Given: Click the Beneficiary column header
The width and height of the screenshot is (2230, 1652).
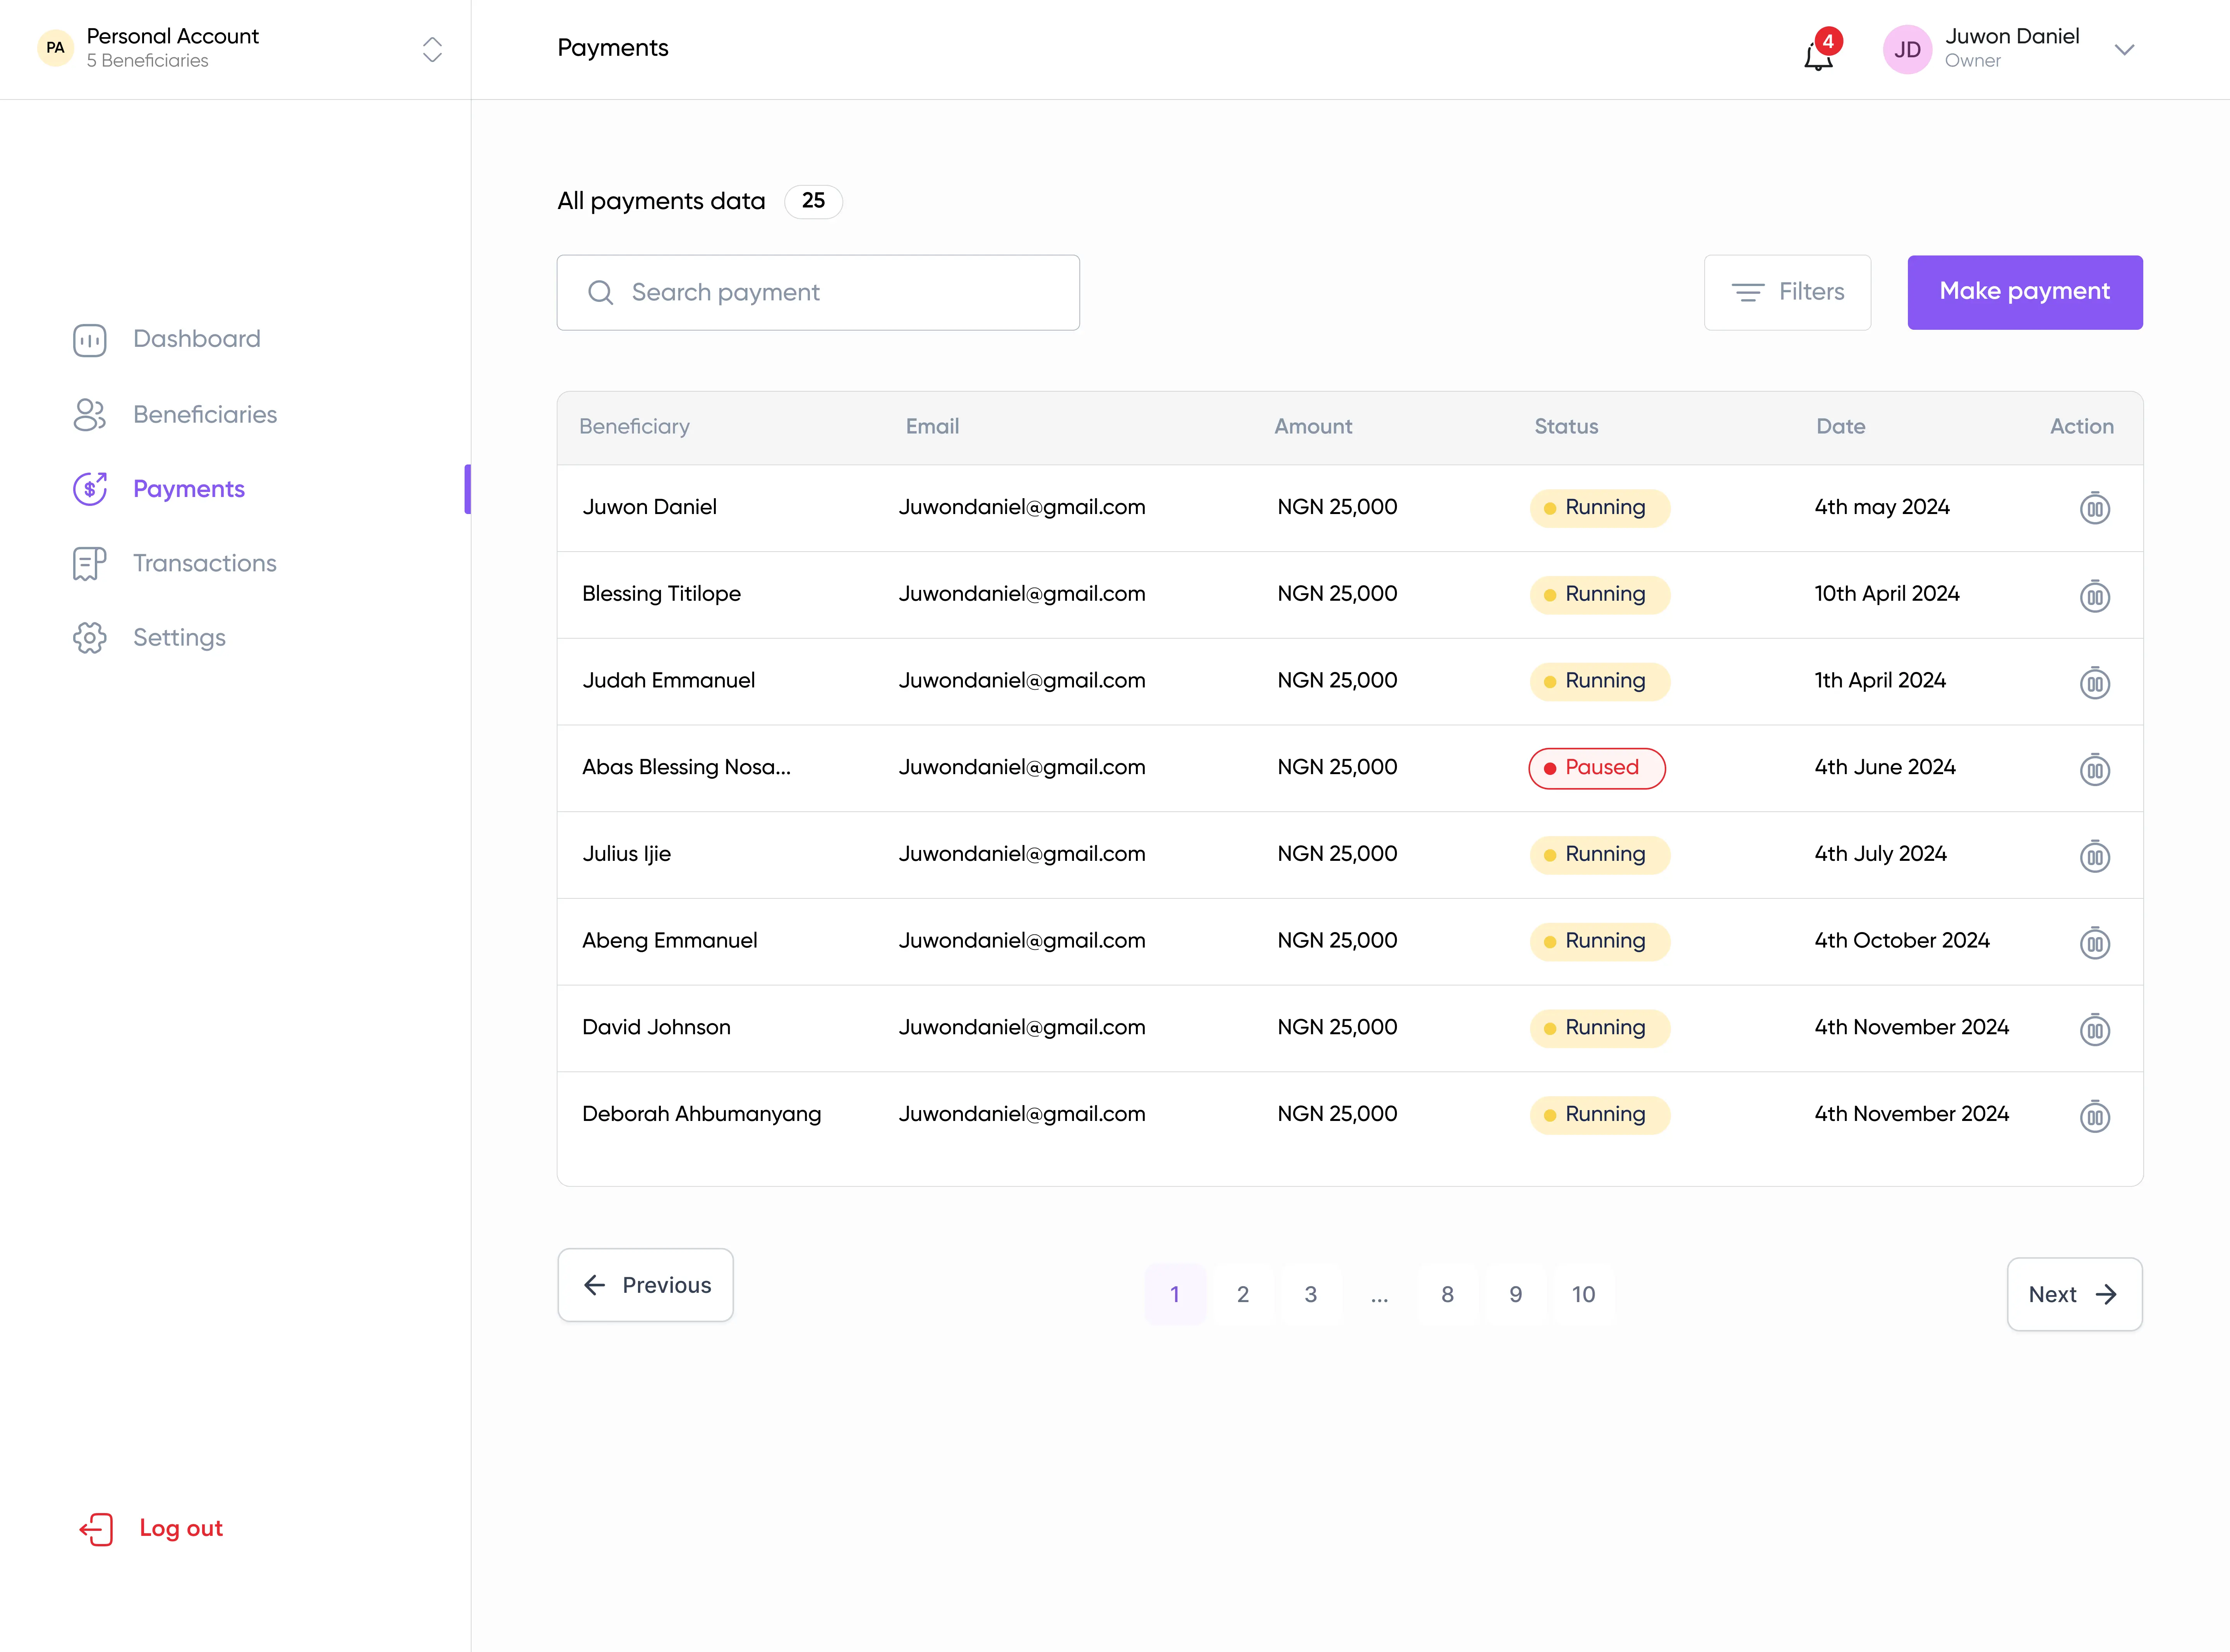Looking at the screenshot, I should tap(634, 427).
